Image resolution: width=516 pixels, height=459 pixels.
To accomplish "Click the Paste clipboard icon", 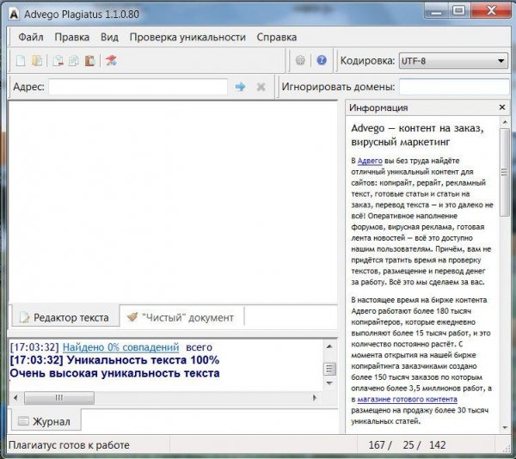I will pos(89,61).
